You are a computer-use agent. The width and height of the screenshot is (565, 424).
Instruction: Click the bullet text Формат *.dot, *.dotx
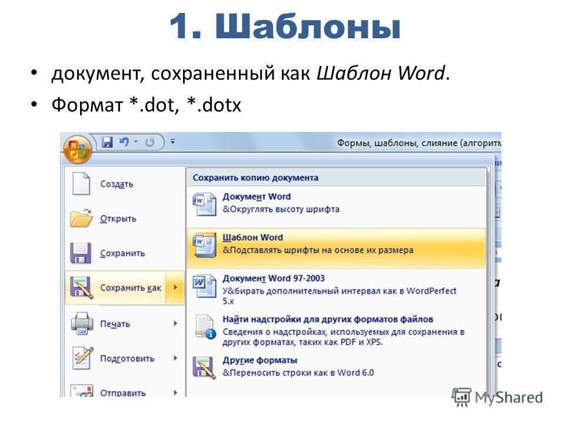click(x=146, y=105)
